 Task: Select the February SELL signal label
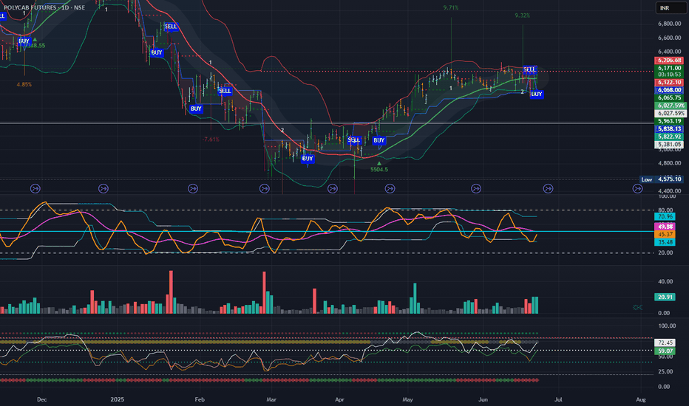point(225,91)
